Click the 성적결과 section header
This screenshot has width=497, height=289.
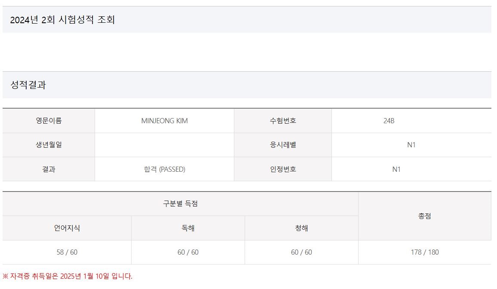point(28,85)
